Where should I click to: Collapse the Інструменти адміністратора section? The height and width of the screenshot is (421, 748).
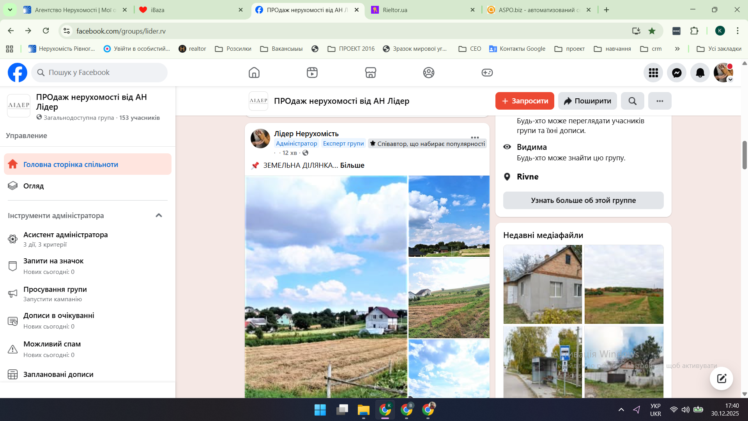[159, 215]
